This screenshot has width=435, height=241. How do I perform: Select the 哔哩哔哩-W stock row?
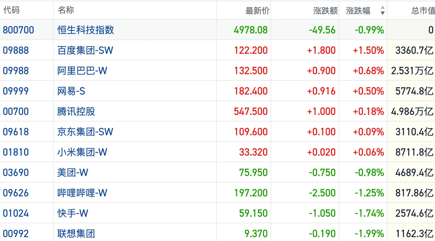coord(82,193)
